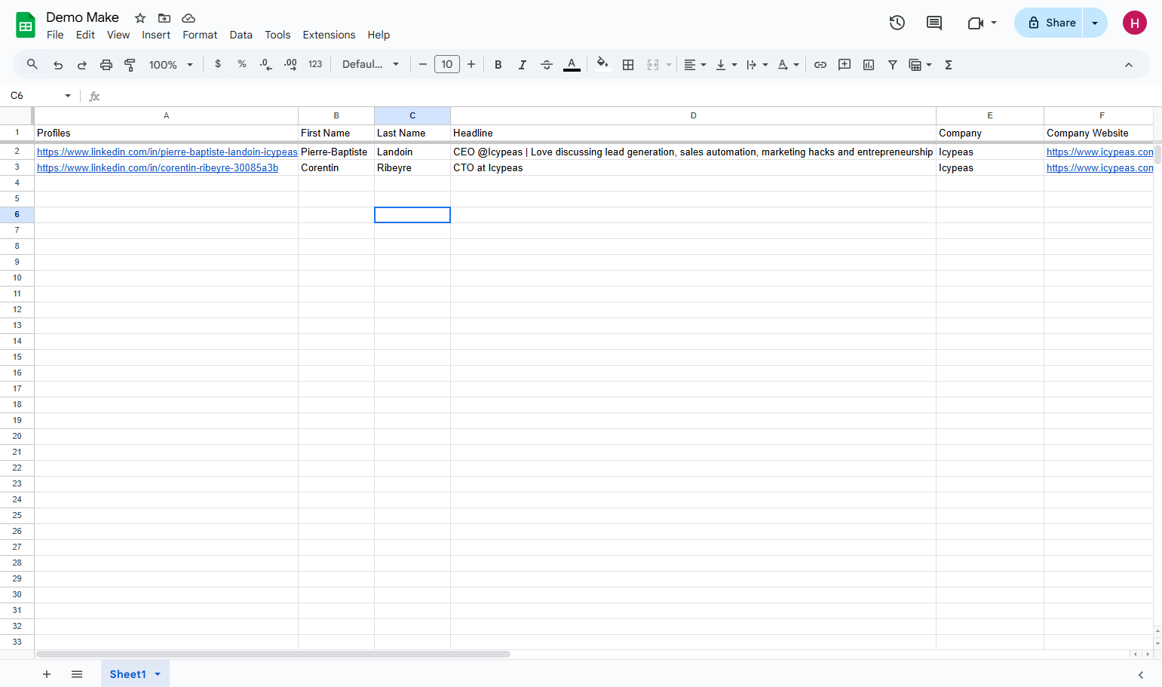The height and width of the screenshot is (687, 1162).
Task: Open the borders tool
Action: click(628, 65)
